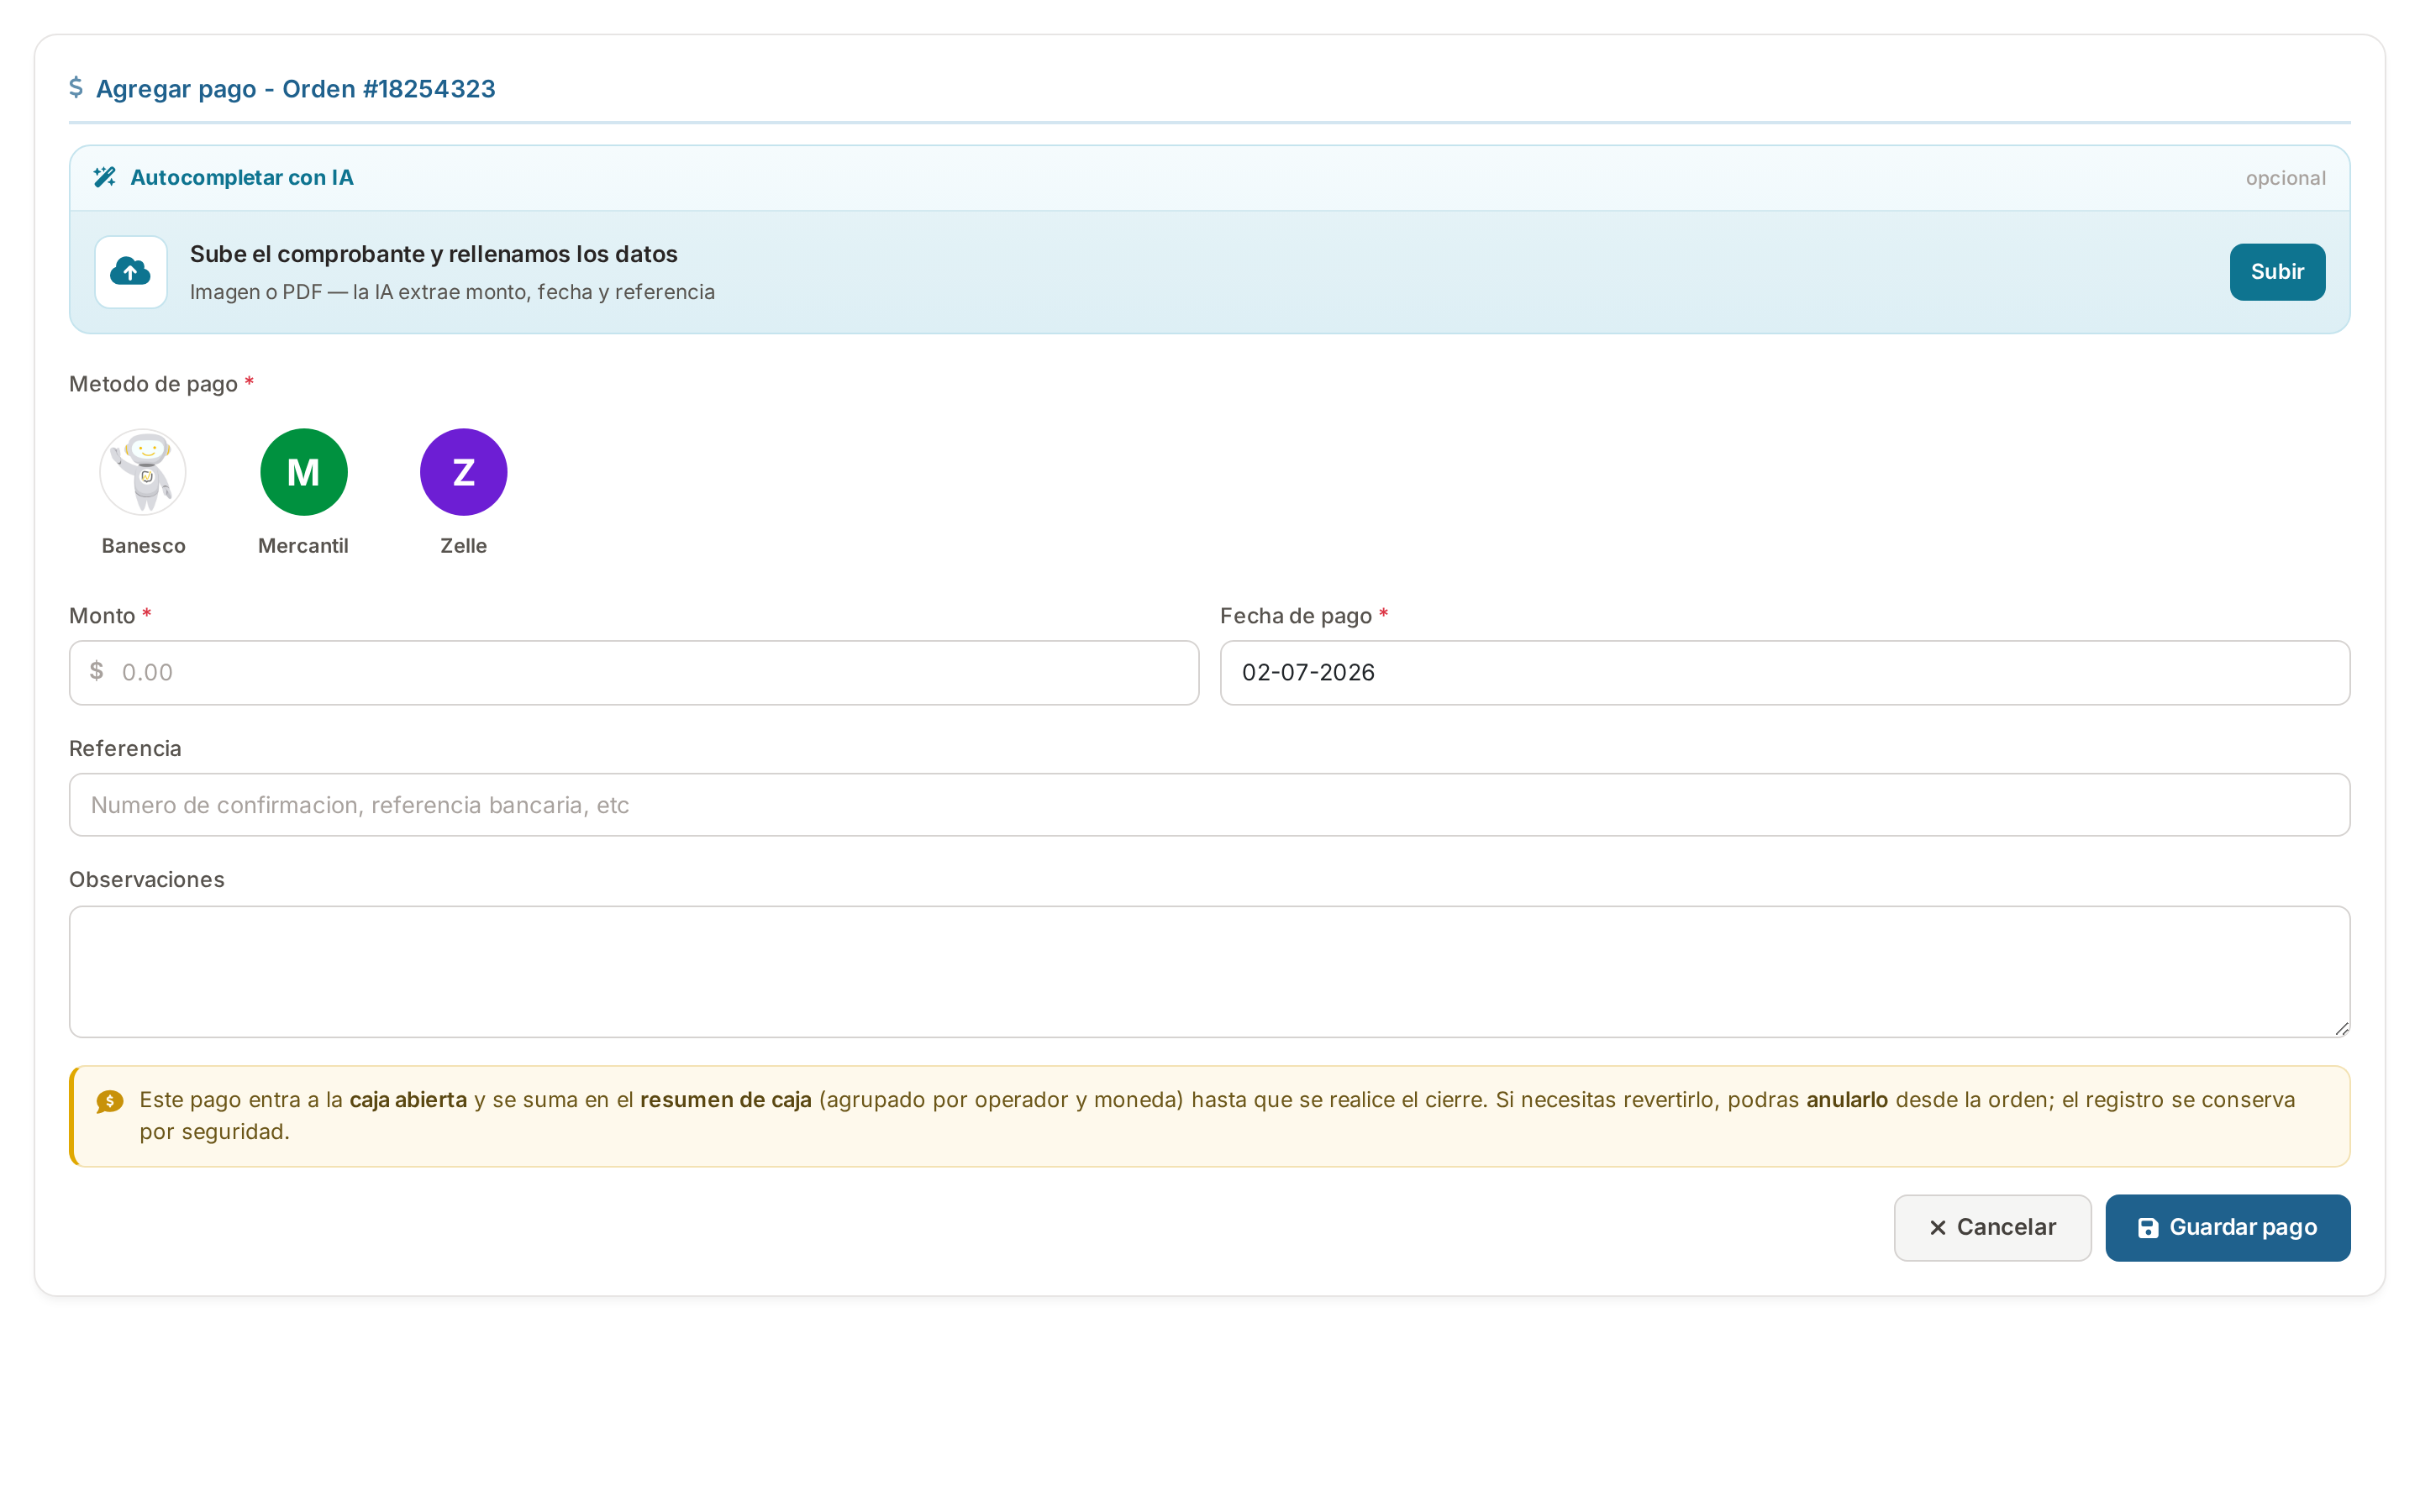Choose the green Mercantil circle icon
Screen dimensions: 2420x1512
(x=303, y=472)
